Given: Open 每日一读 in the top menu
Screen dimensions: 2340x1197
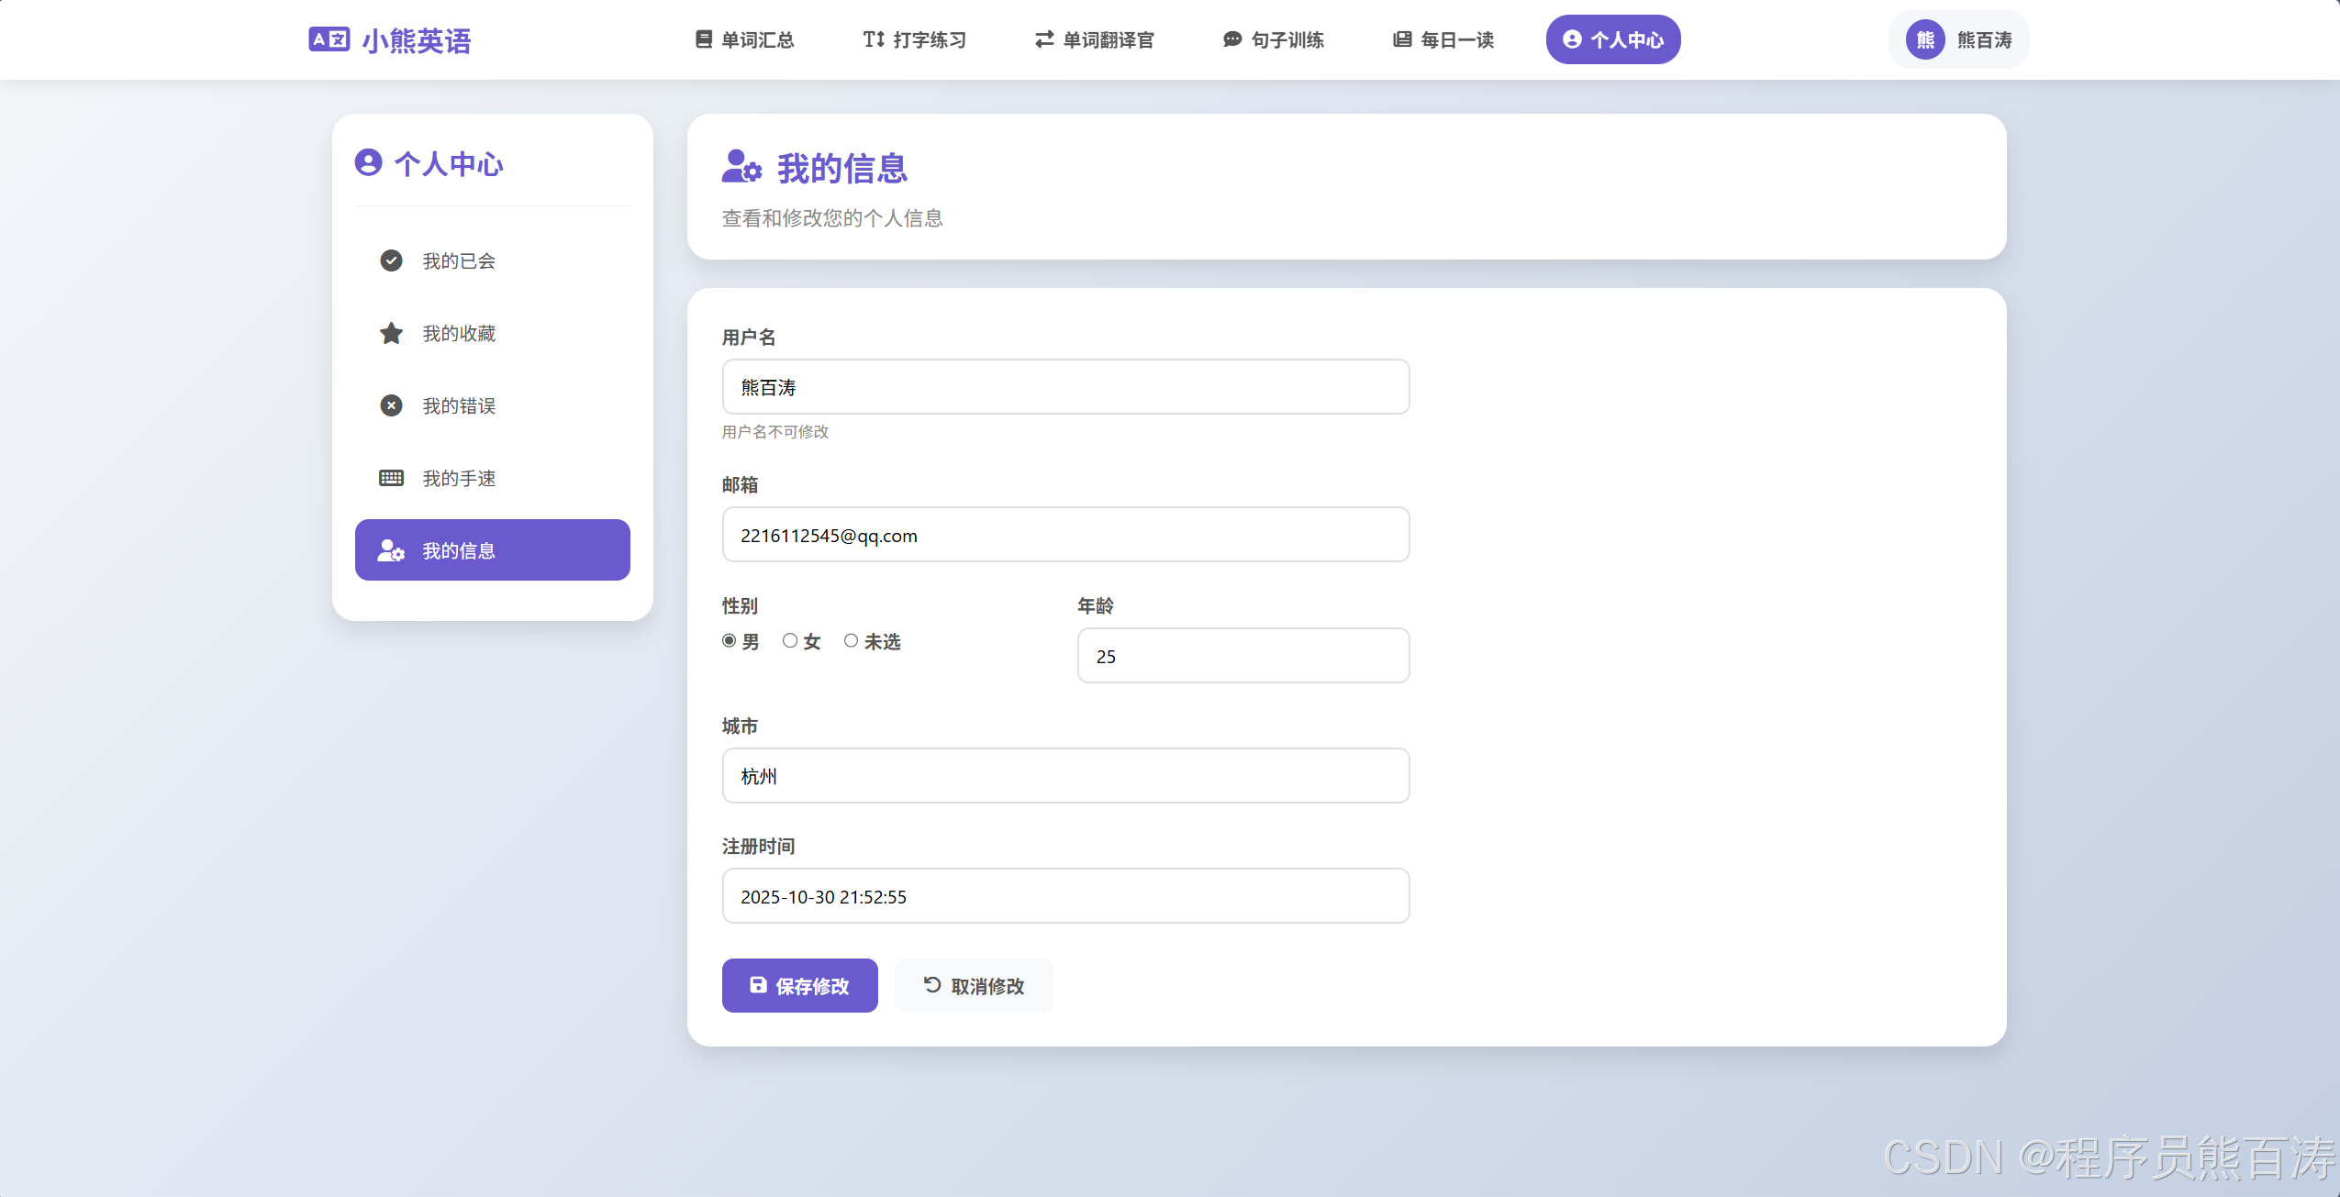Looking at the screenshot, I should point(1443,39).
